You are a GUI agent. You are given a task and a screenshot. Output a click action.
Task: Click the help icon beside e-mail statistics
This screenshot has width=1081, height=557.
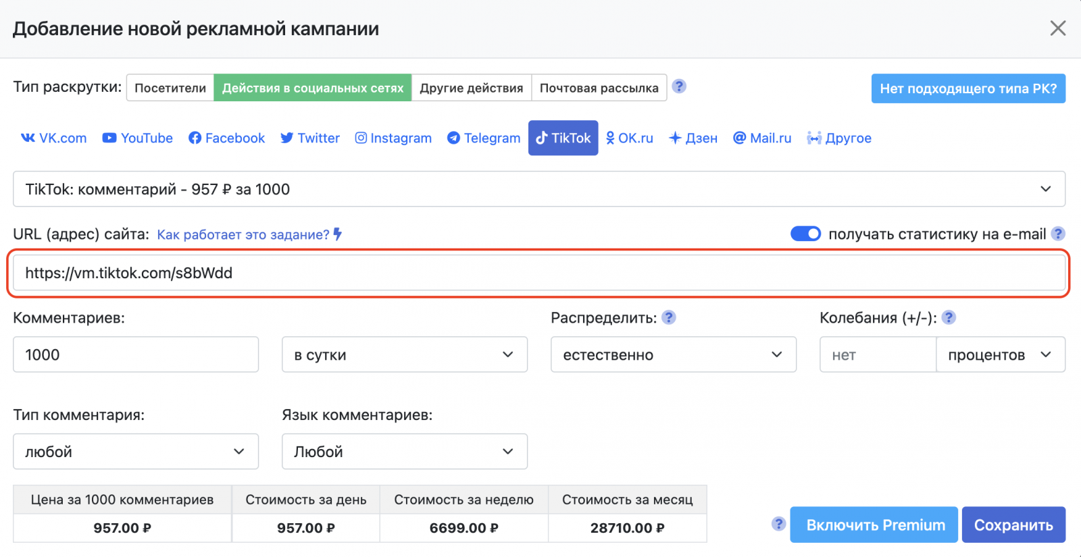click(x=1058, y=234)
